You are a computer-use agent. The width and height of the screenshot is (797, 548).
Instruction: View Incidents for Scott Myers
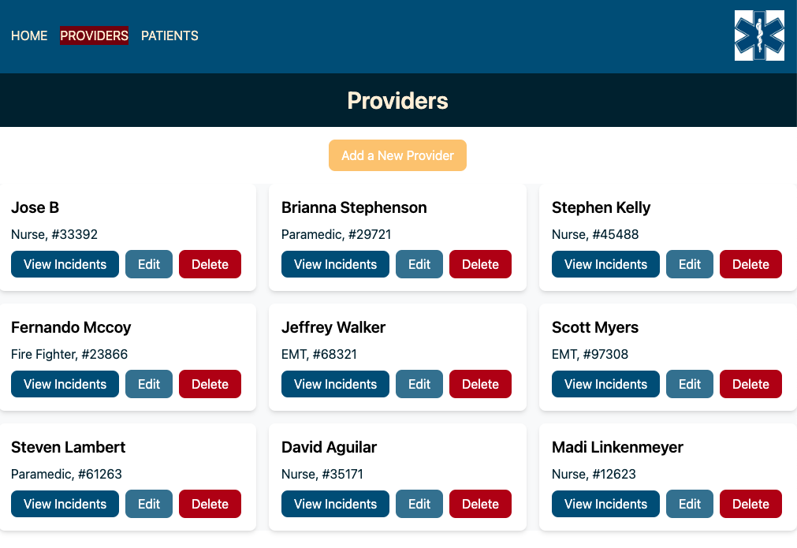[605, 384]
